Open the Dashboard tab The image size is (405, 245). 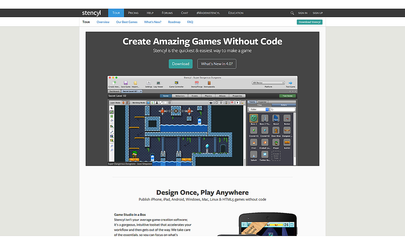(114, 91)
